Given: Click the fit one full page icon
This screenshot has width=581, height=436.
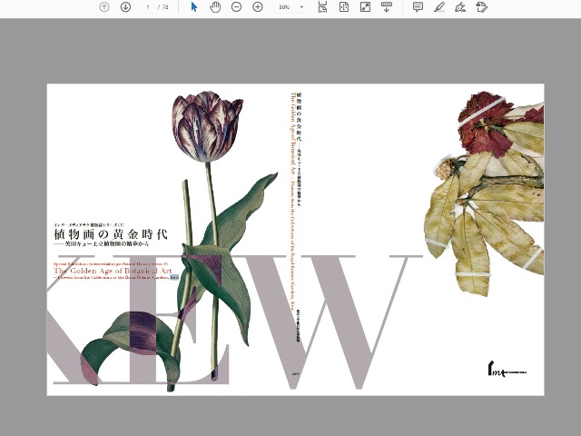Looking at the screenshot, I should tap(344, 6).
